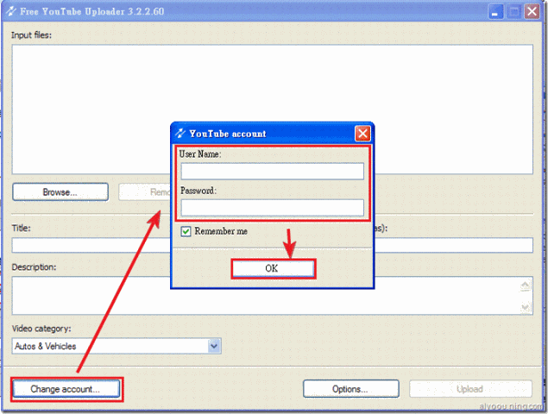Minimize the Free YouTube Uploader window
Screen dimensions: 548x414
pos(495,12)
